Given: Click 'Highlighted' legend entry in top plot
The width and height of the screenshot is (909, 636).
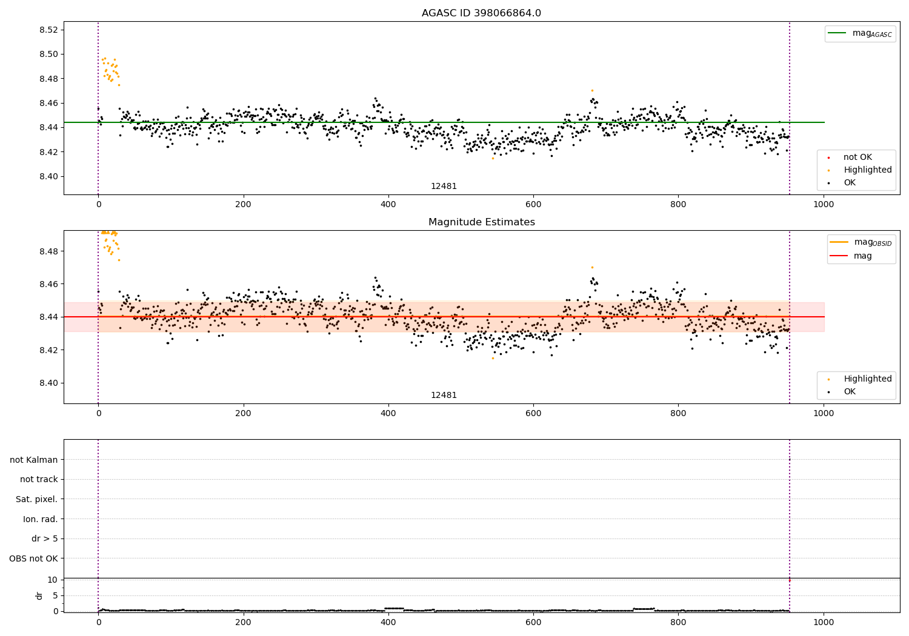Looking at the screenshot, I should 867,170.
